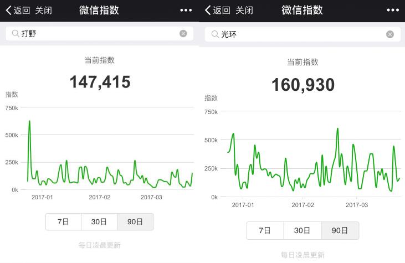Select the 7日 range under the 打野 chart
Screen dimensions: 405x263
point(63,221)
